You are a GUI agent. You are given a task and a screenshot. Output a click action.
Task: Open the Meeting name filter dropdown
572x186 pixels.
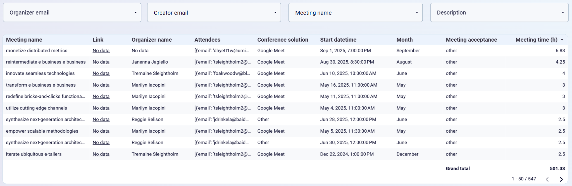pyautogui.click(x=355, y=13)
